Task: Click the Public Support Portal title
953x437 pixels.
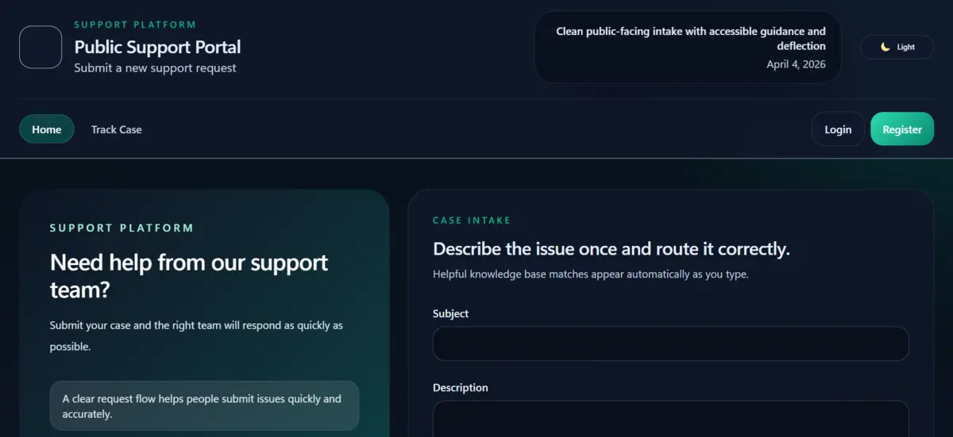Action: 157,47
